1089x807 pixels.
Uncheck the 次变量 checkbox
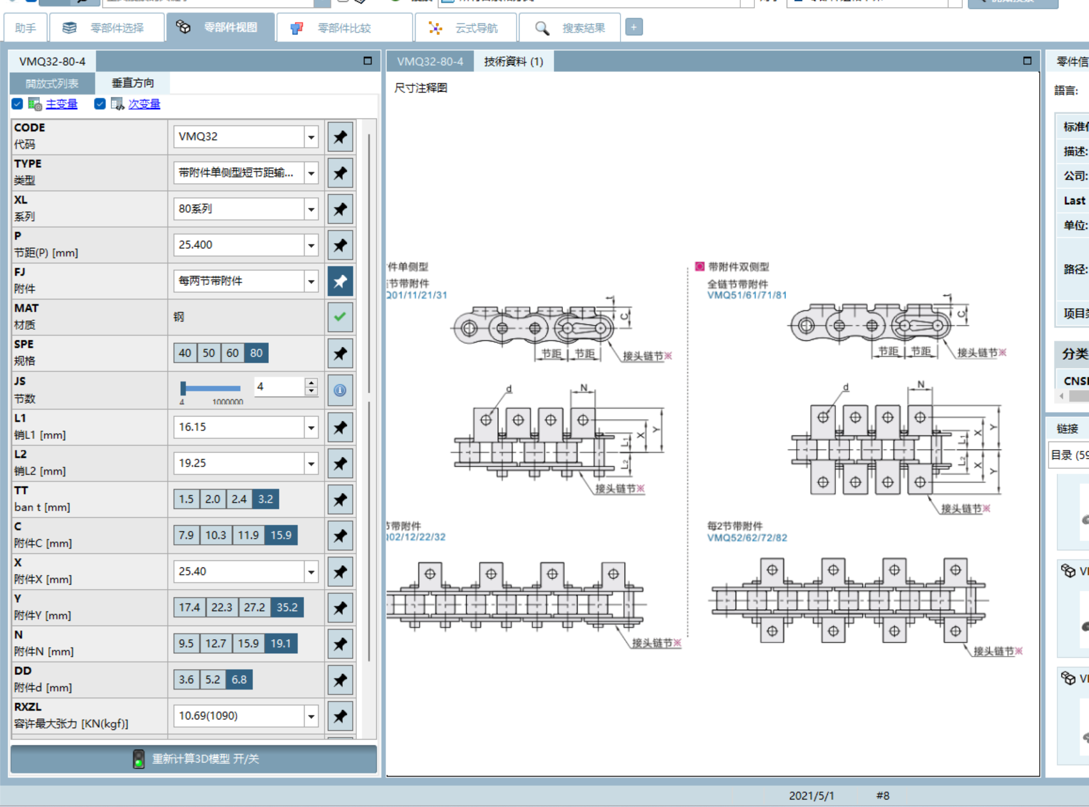click(100, 104)
